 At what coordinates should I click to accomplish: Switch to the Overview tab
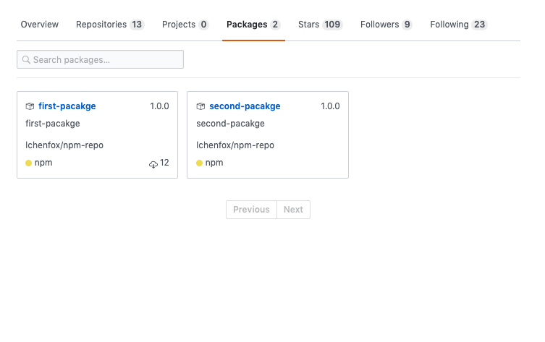click(40, 25)
